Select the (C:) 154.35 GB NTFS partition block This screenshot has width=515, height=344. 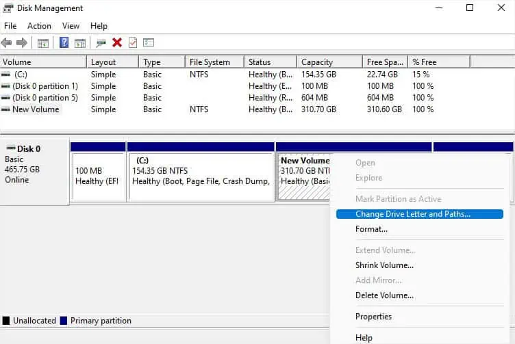(201, 176)
